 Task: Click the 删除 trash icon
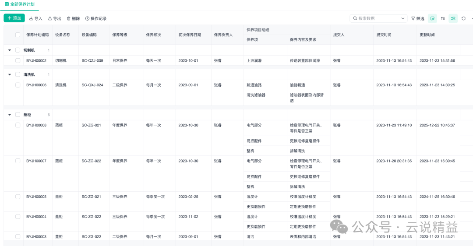pyautogui.click(x=68, y=18)
